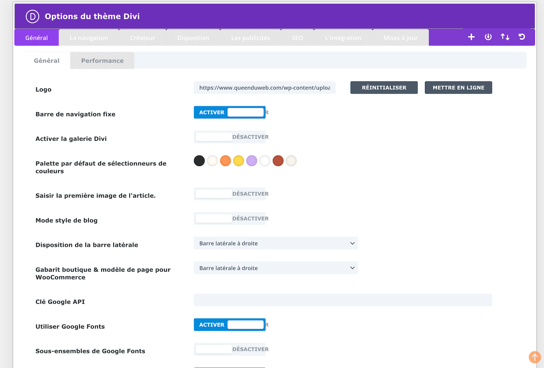Click the Divi logo icon in header
Viewport: 544px width, 368px height.
point(32,16)
